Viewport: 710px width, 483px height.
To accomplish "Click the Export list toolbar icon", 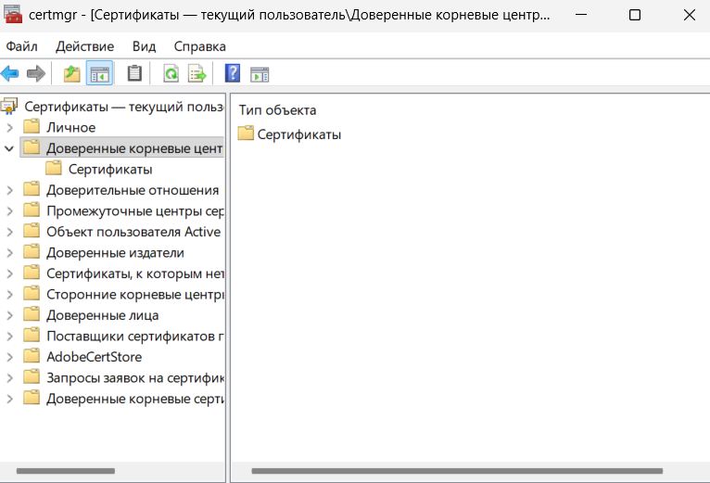I will tap(197, 73).
